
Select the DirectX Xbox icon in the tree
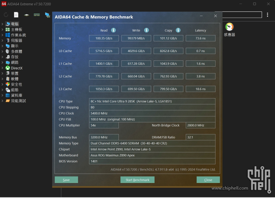pyautogui.click(x=8, y=68)
